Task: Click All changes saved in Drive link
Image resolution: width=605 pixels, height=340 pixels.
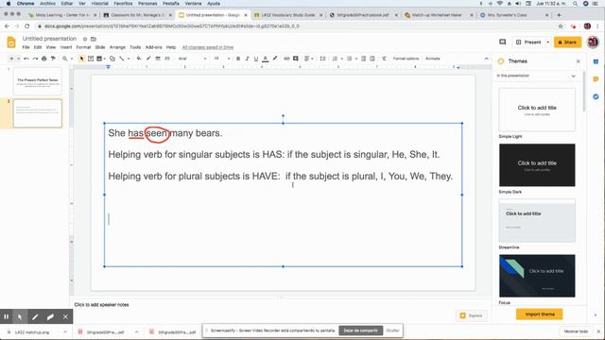Action: [208, 47]
